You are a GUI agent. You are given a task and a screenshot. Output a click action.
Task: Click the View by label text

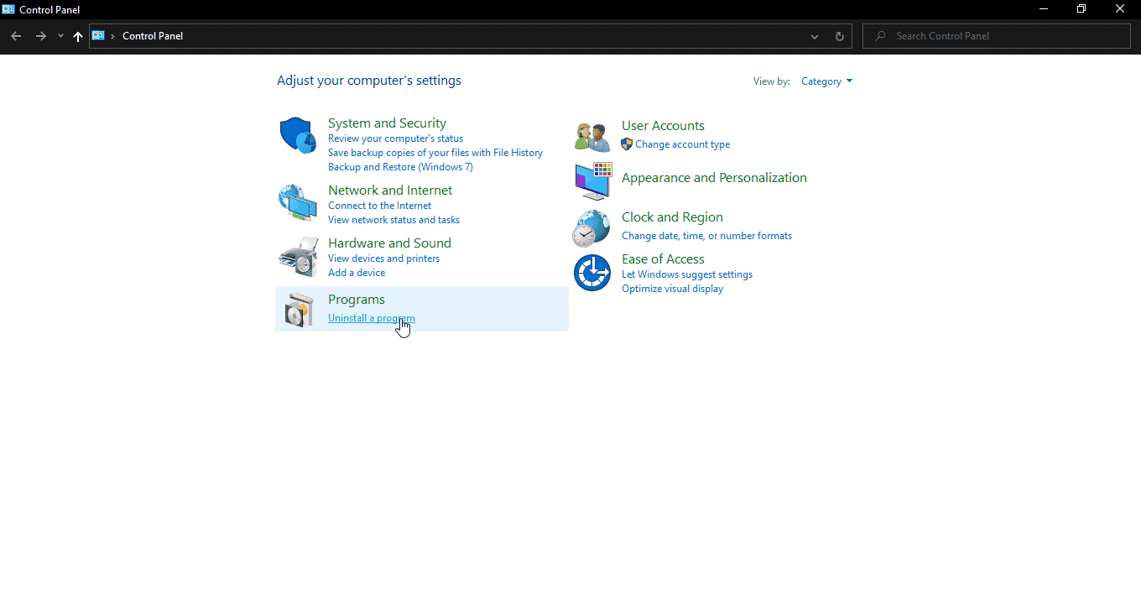point(772,81)
